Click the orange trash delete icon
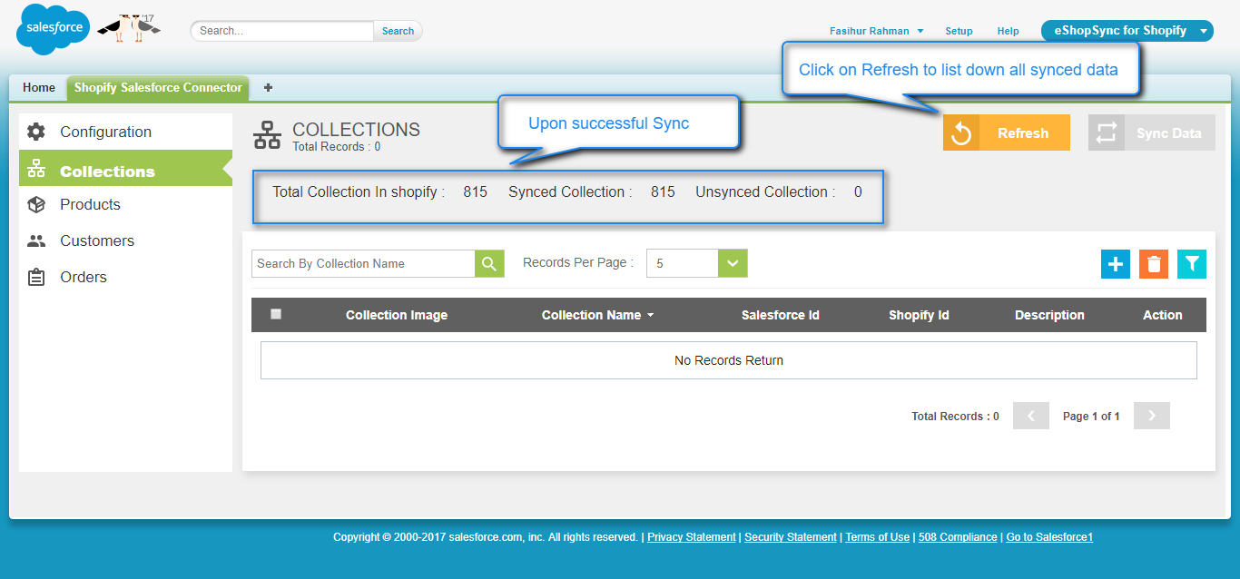 (1154, 264)
